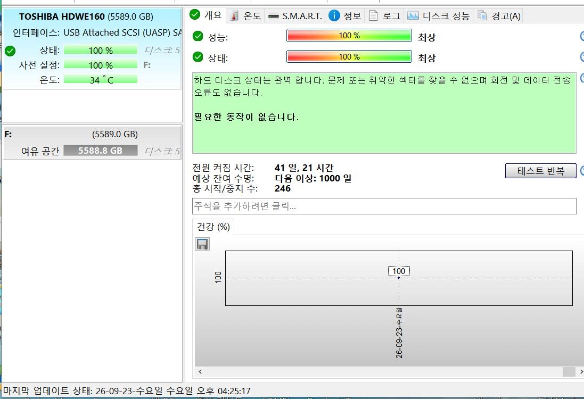
Task: Click the 100 data point label on graph
Action: (x=399, y=271)
